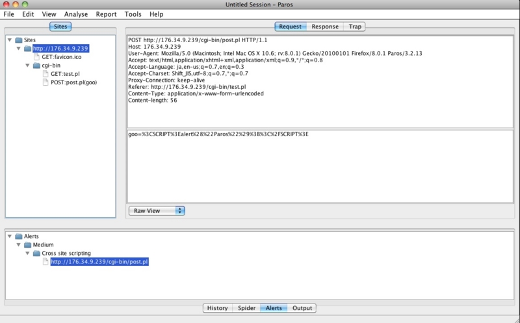This screenshot has height=323, width=520.
Task: Select the Sites tree root label
Action: click(x=29, y=40)
